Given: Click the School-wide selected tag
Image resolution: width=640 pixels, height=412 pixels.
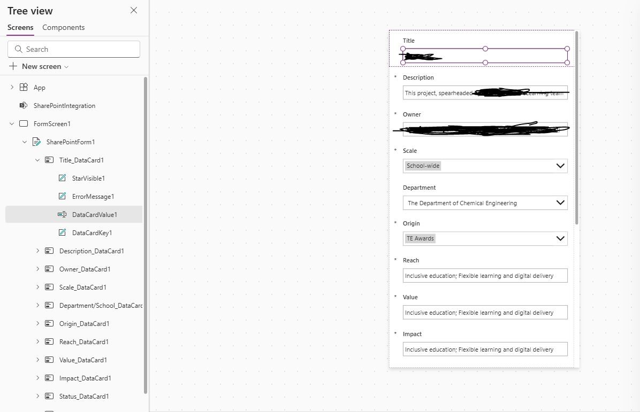Looking at the screenshot, I should [423, 166].
